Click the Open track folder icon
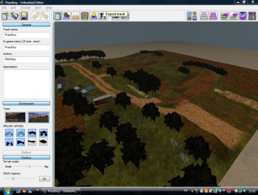The height and width of the screenshot is (195, 258). click(15, 16)
